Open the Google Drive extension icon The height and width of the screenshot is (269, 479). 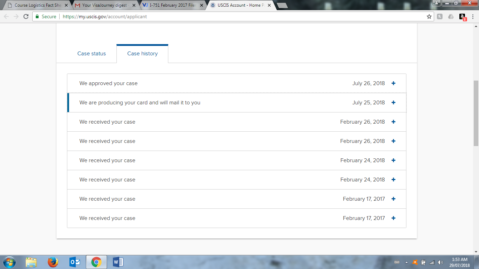pos(451,16)
